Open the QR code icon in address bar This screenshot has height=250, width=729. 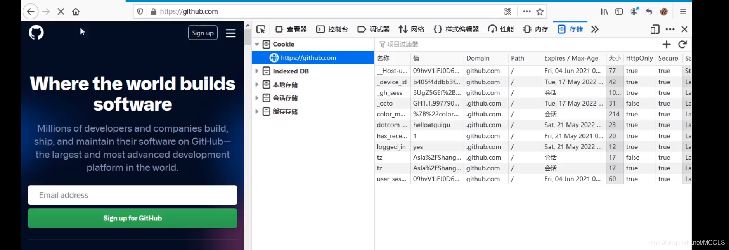508,12
